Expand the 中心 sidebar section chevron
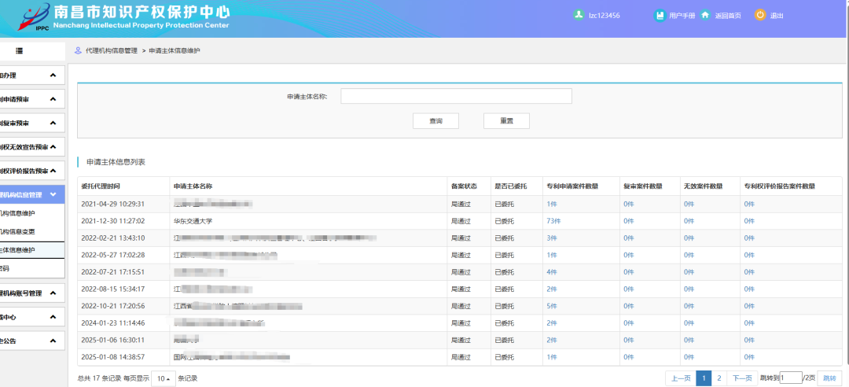This screenshot has width=849, height=387. [53, 317]
